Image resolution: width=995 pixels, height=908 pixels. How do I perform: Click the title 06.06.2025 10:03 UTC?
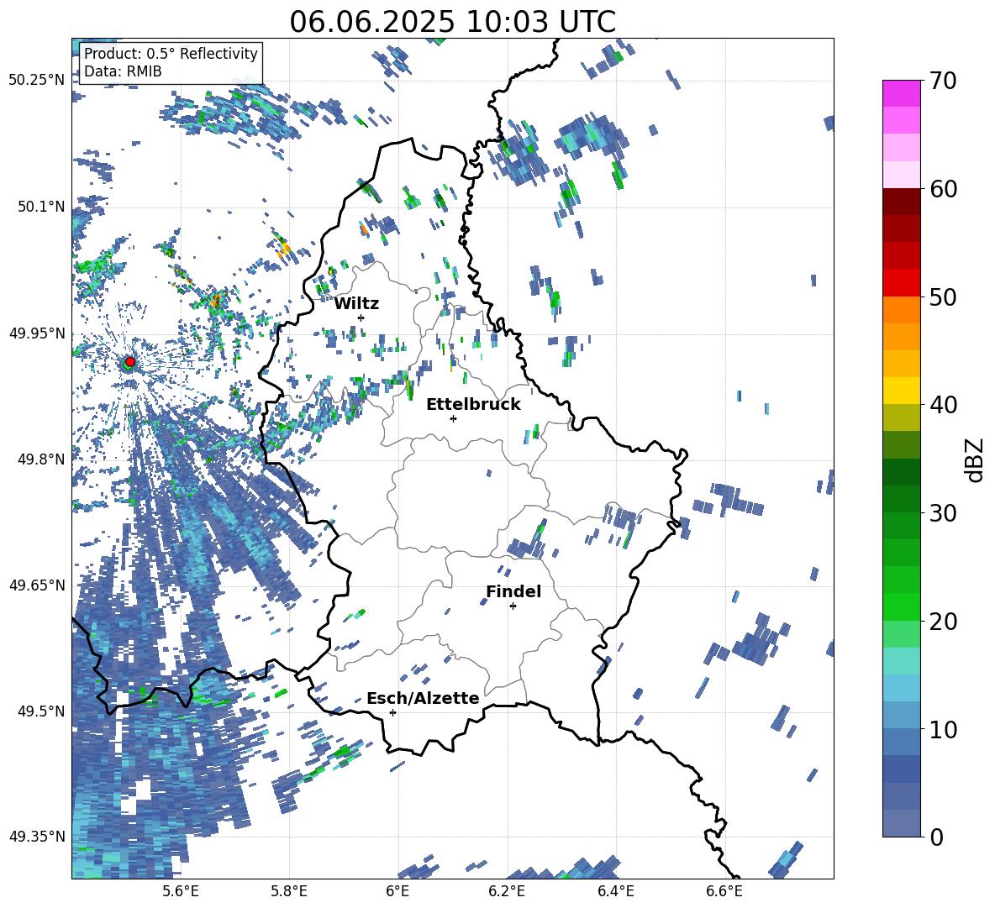452,22
